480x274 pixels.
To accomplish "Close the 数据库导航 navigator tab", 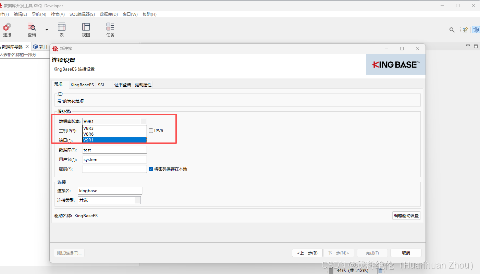I will [x=27, y=47].
